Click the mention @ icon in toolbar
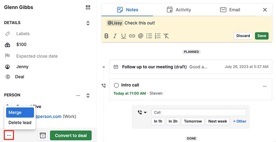Viewport: 276px width, 142px height. (140, 36)
